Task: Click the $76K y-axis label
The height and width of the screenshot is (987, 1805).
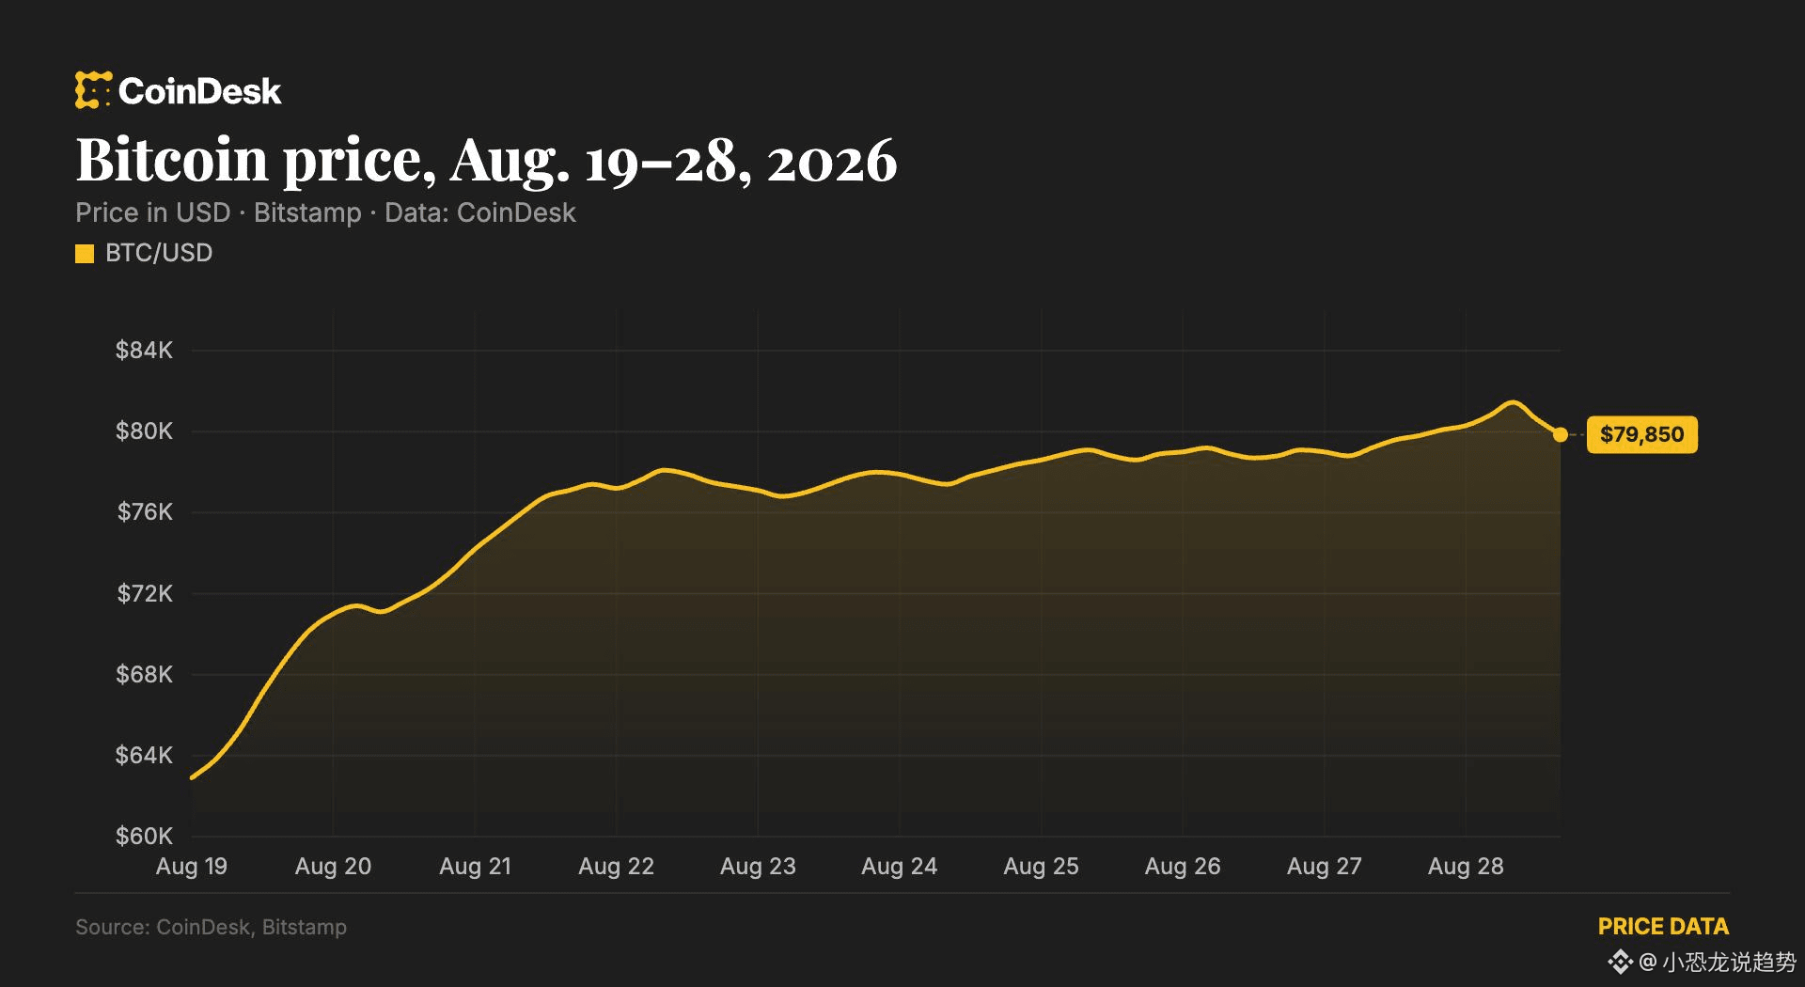Action: 144,512
